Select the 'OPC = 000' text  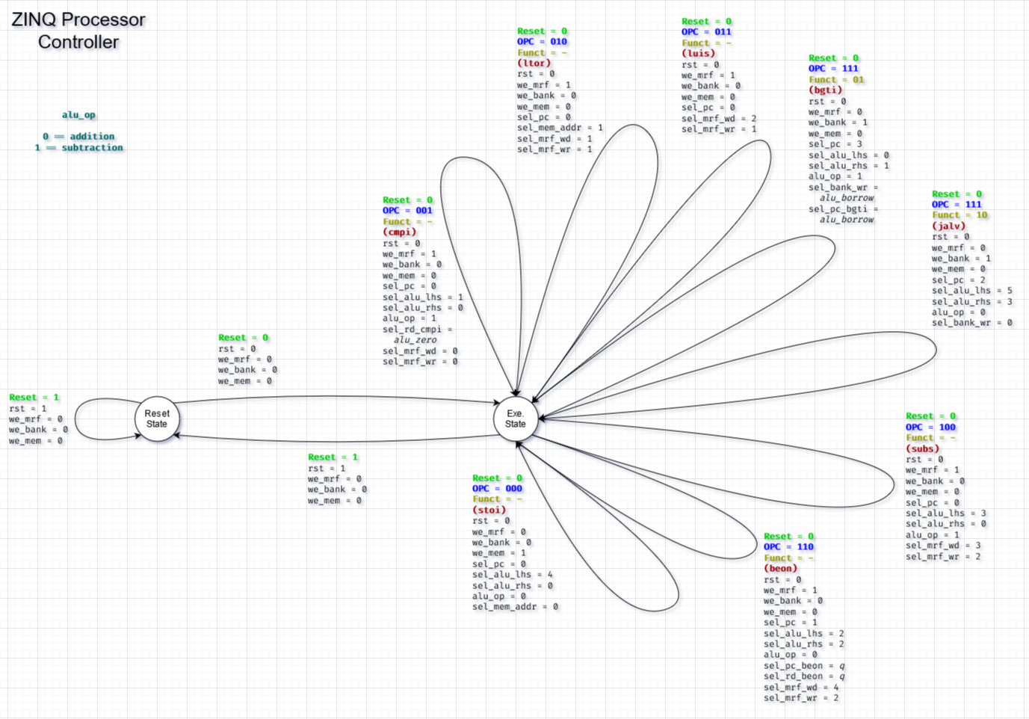(497, 489)
